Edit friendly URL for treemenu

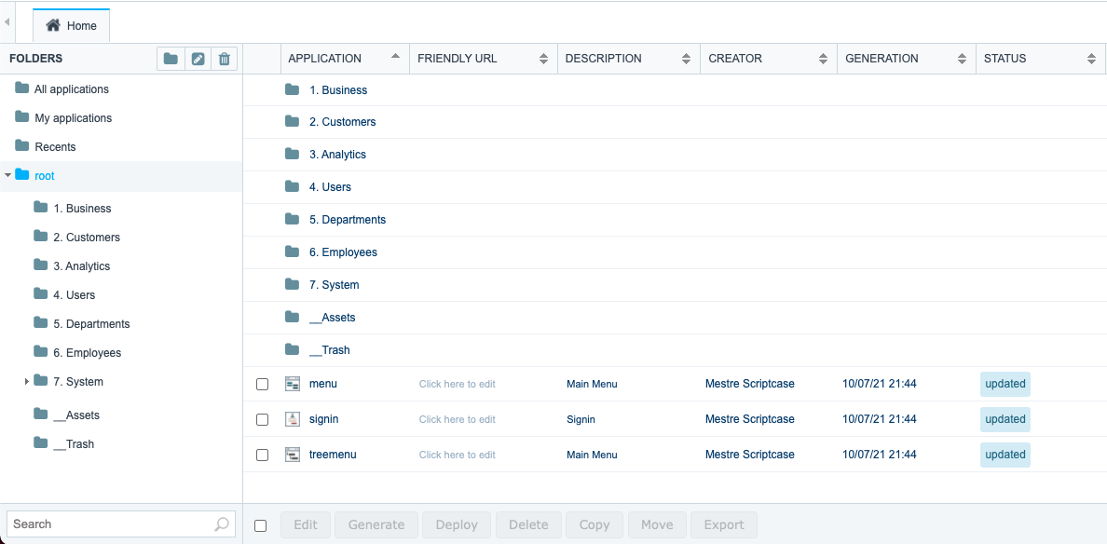(457, 456)
